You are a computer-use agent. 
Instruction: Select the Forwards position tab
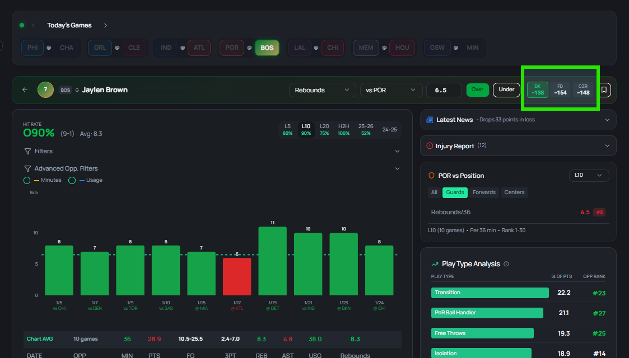[484, 192]
